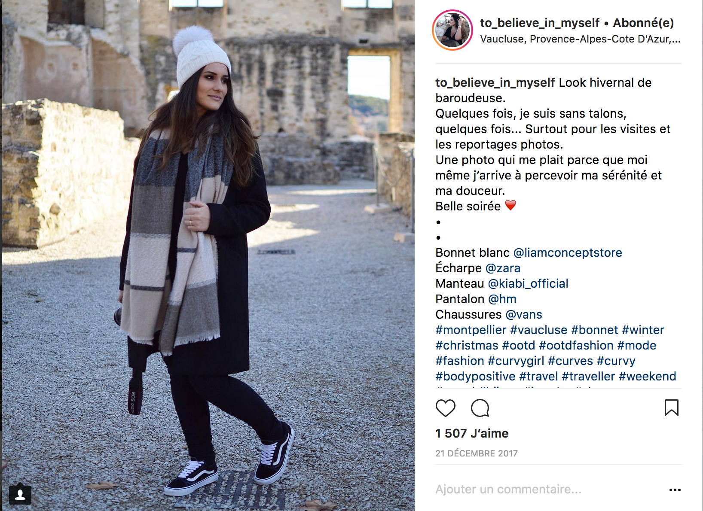Image resolution: width=703 pixels, height=511 pixels.
Task: Open the @kiabi_official profile link
Action: coord(528,283)
